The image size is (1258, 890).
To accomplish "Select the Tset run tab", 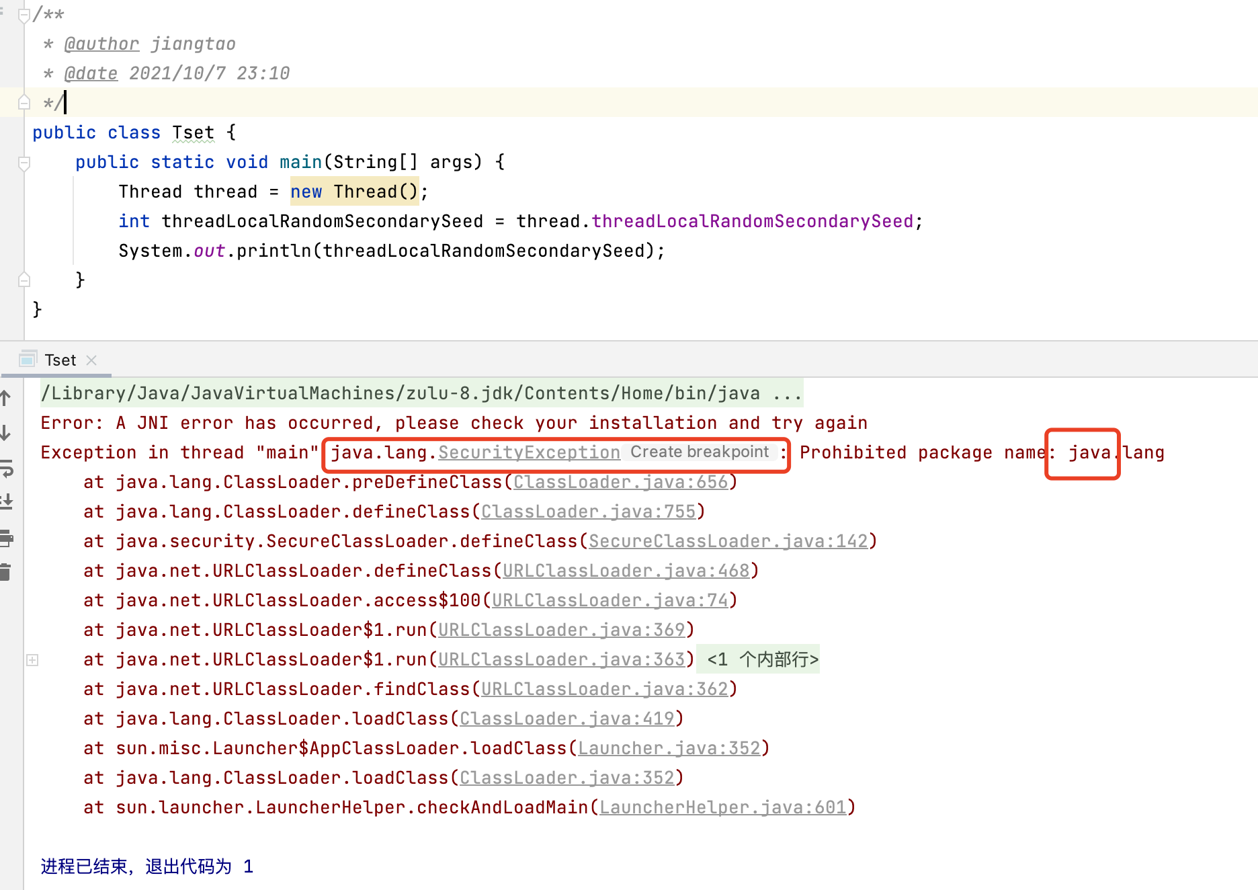I will [60, 360].
